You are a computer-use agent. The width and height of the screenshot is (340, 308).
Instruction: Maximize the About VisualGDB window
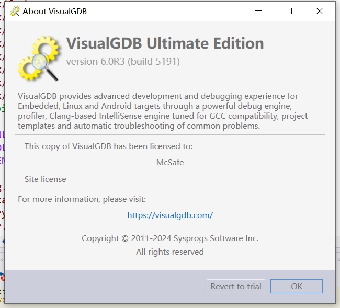click(x=289, y=11)
